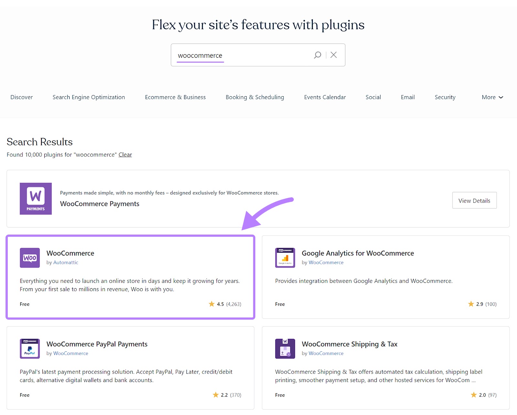The width and height of the screenshot is (517, 415).
Task: Open the Automattic author link
Action: click(66, 262)
